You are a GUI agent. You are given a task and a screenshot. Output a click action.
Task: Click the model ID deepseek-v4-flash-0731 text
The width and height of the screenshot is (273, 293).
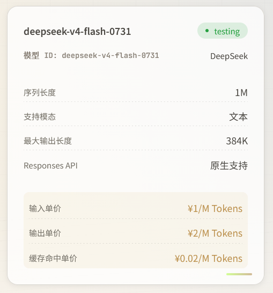coord(110,55)
